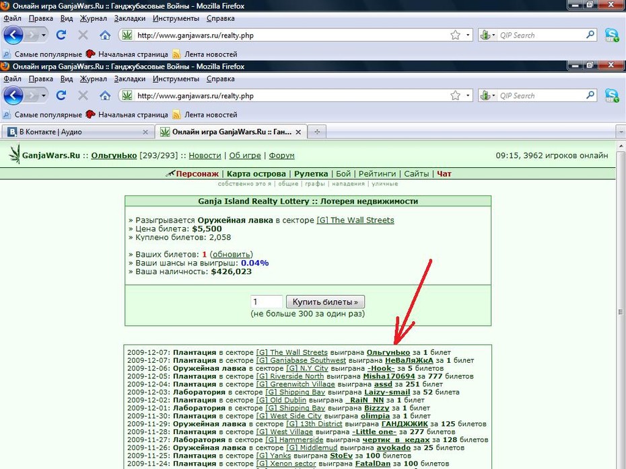Open a new tab with plus button
The image size is (626, 469).
pyautogui.click(x=317, y=132)
